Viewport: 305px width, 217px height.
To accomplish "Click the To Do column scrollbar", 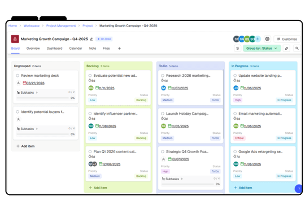I will coord(224,104).
